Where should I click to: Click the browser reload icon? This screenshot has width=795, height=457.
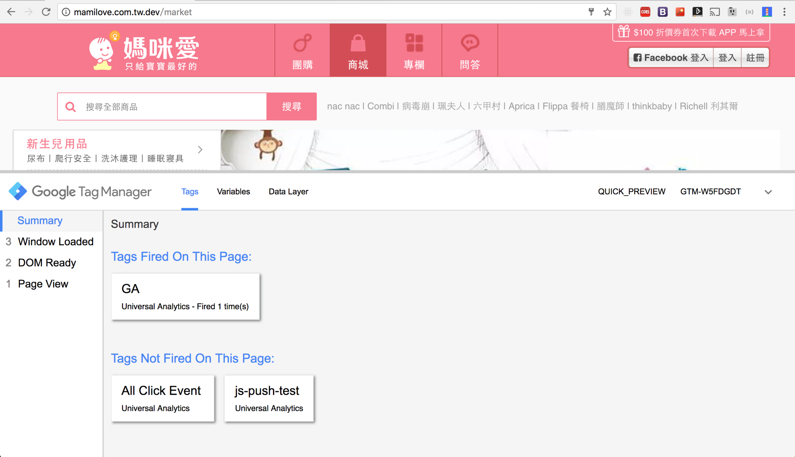pyautogui.click(x=46, y=12)
